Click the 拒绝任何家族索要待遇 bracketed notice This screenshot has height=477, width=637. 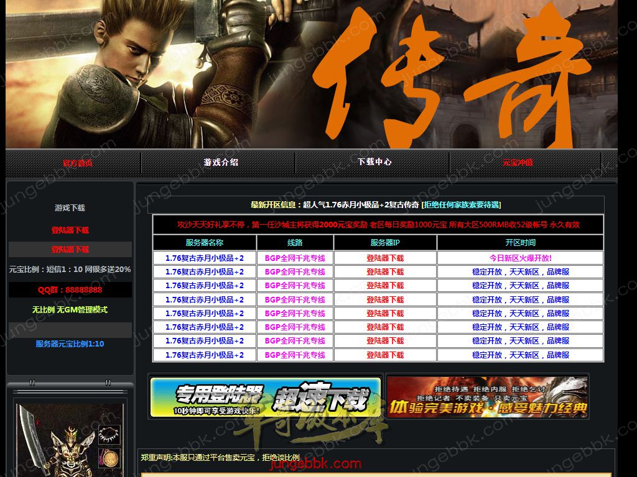coord(461,205)
